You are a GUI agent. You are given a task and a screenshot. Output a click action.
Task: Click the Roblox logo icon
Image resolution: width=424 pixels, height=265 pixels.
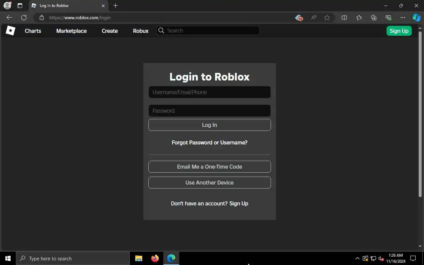(10, 30)
